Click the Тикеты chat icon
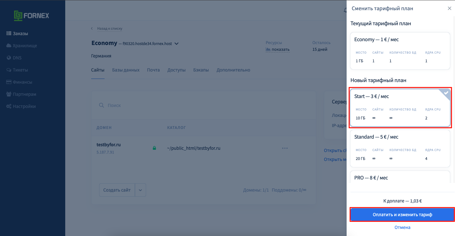 (9, 70)
